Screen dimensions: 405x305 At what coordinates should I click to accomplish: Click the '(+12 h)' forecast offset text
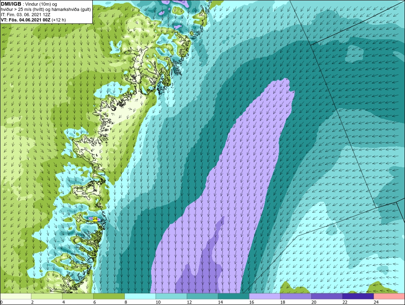[59, 20]
